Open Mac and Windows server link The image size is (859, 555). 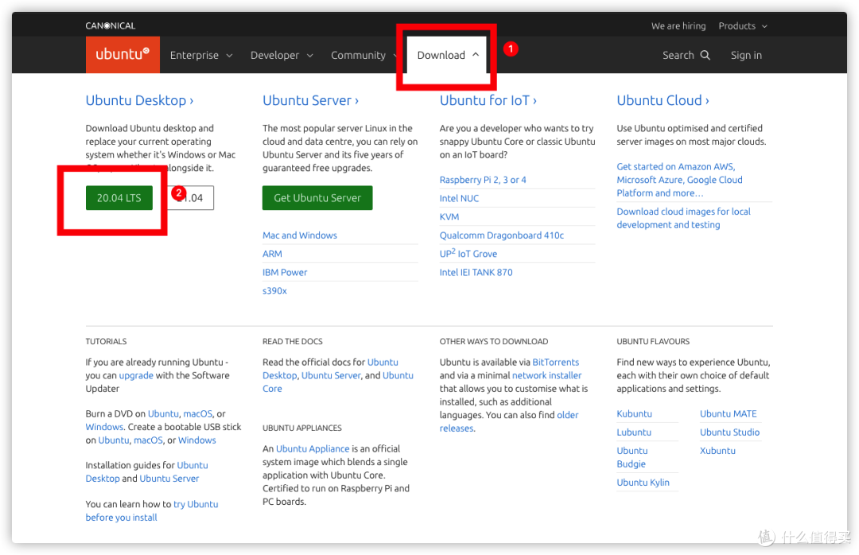point(300,235)
